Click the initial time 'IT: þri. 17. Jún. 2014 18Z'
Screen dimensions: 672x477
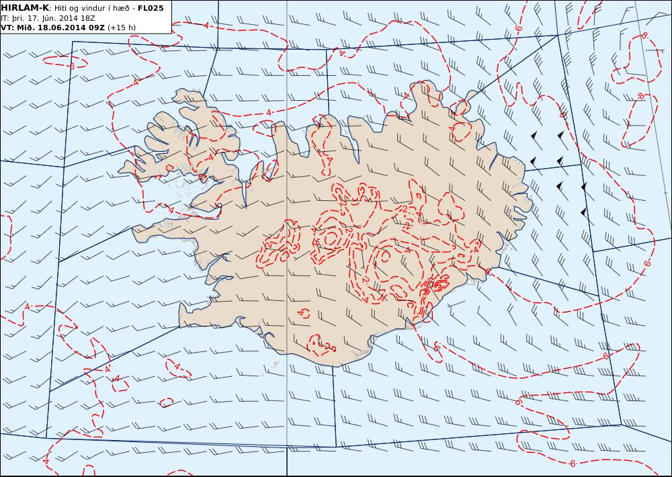48,18
